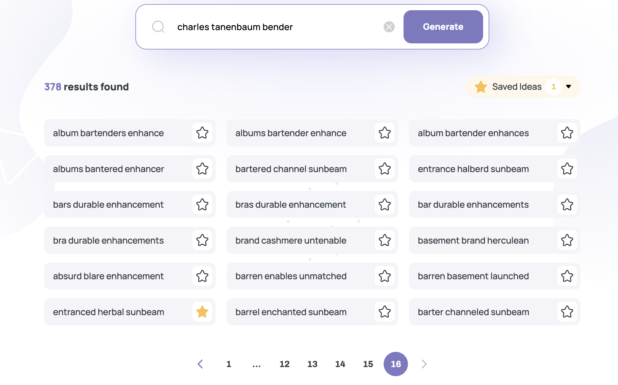618x385 pixels.
Task: Star the idea "album bartenders enhance"
Action: (202, 133)
